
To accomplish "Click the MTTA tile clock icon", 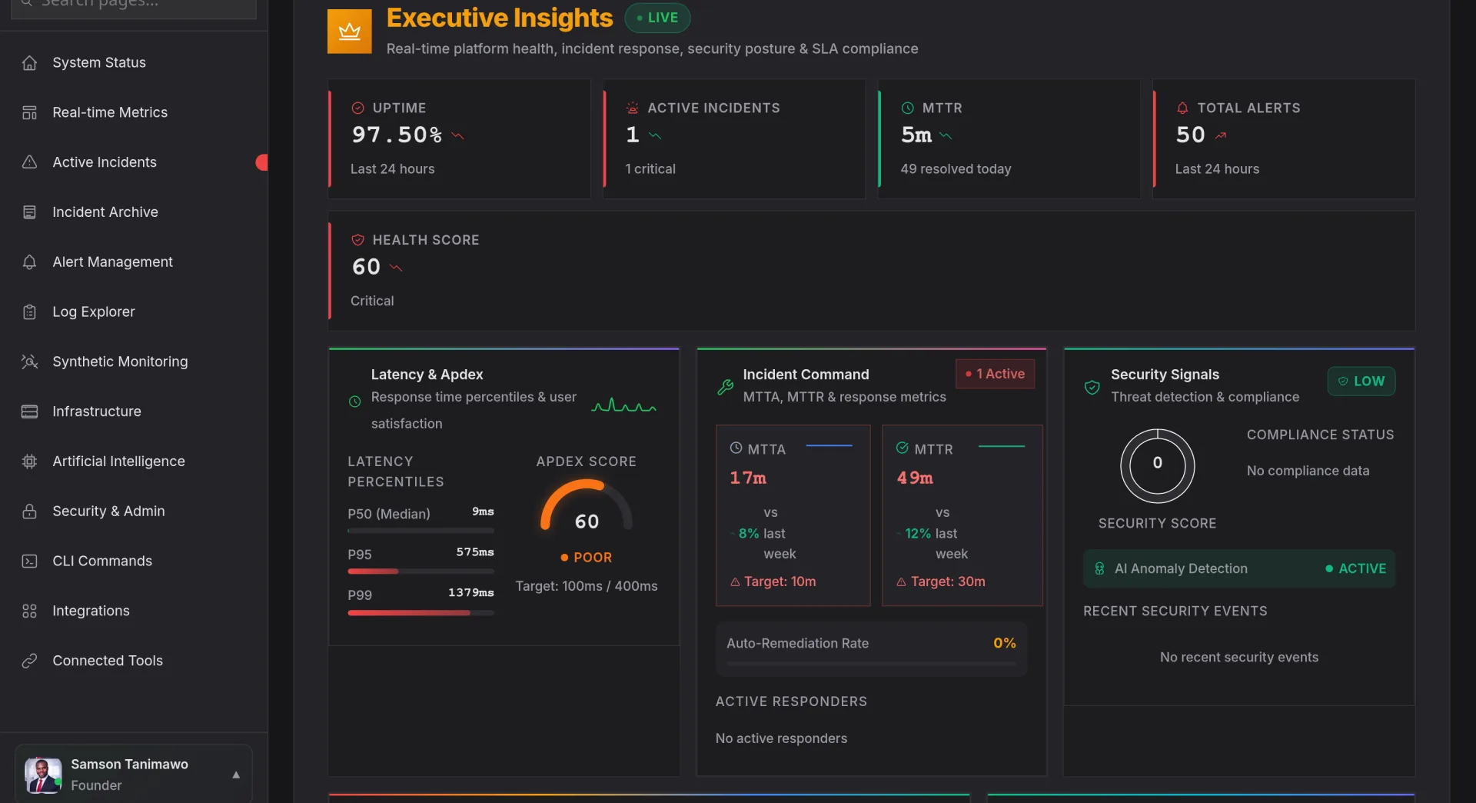I will [x=736, y=448].
